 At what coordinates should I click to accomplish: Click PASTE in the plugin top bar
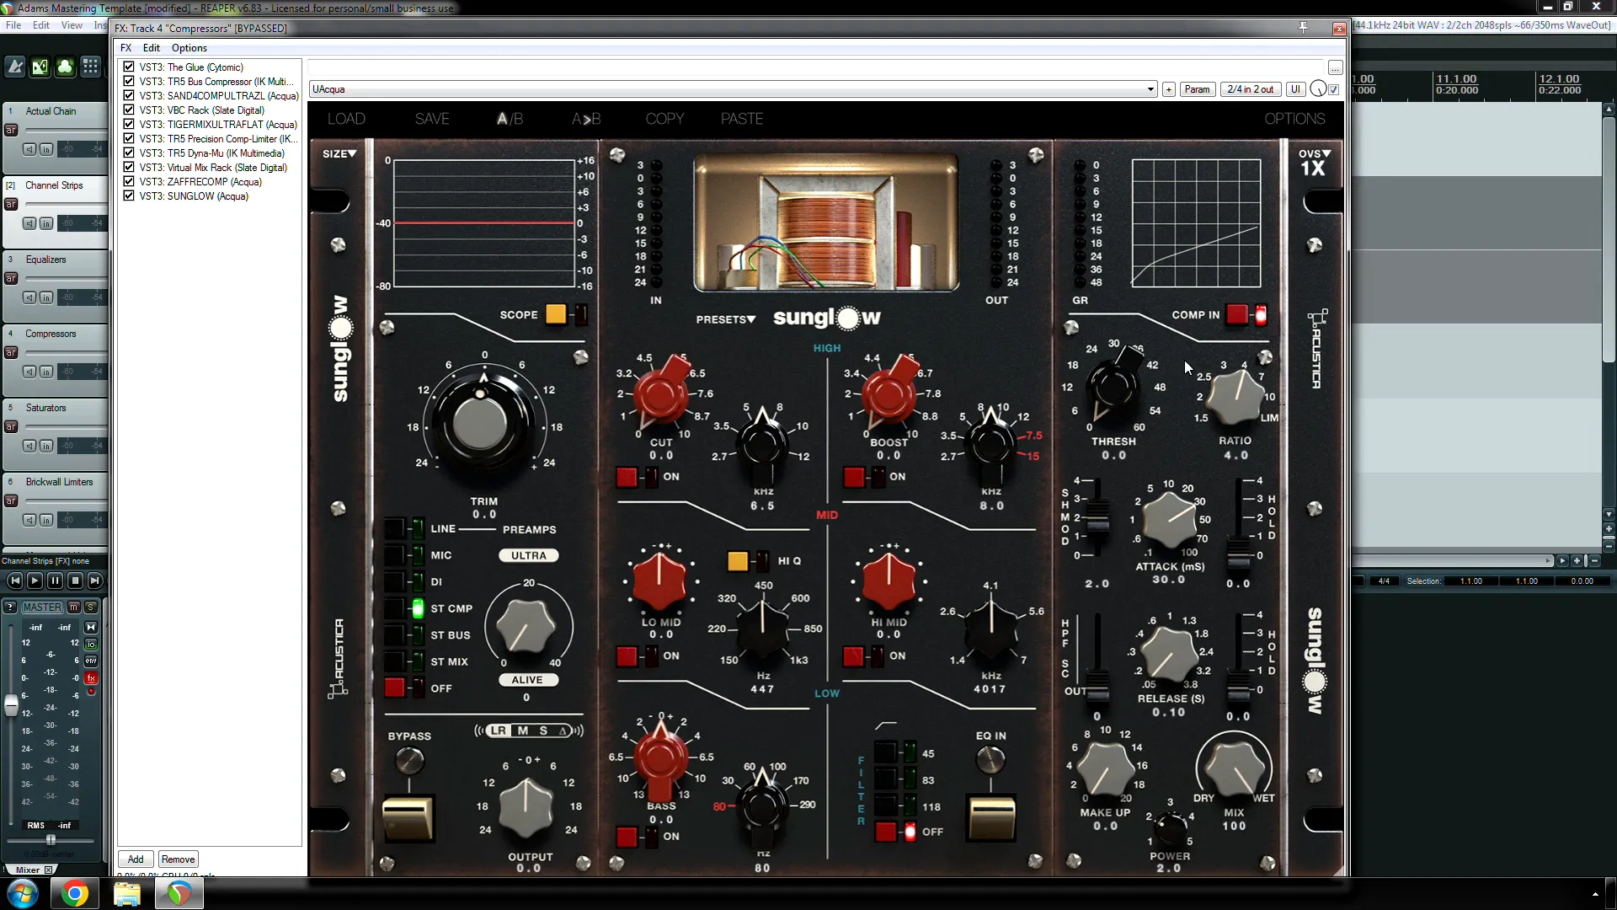pyautogui.click(x=742, y=119)
